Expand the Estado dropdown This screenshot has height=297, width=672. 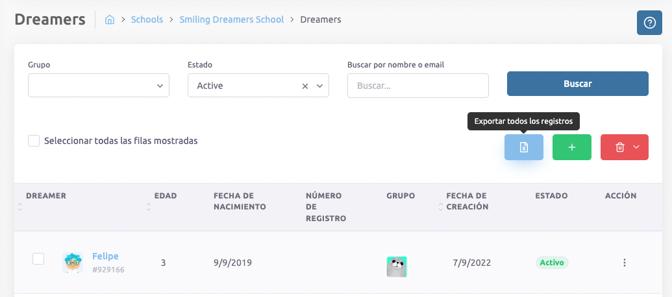[319, 86]
